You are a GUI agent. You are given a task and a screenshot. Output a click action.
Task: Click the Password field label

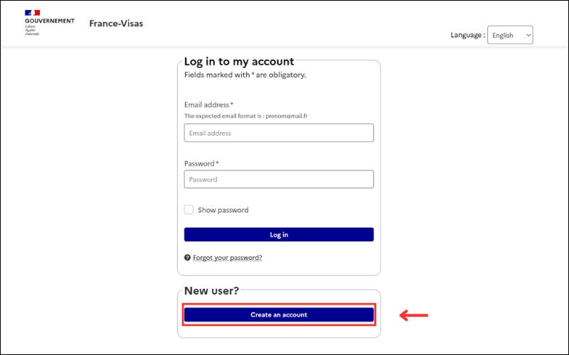point(200,163)
